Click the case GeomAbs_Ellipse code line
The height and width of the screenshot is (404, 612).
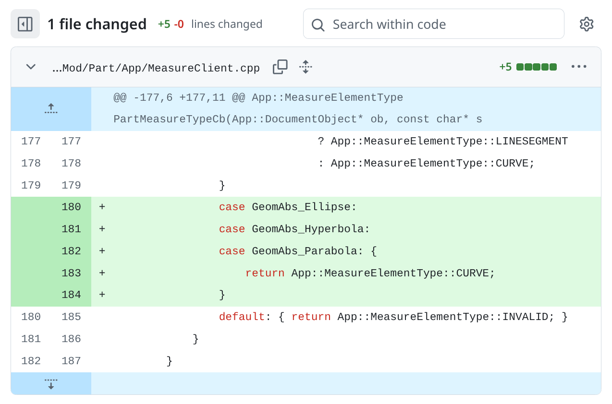[x=287, y=207]
